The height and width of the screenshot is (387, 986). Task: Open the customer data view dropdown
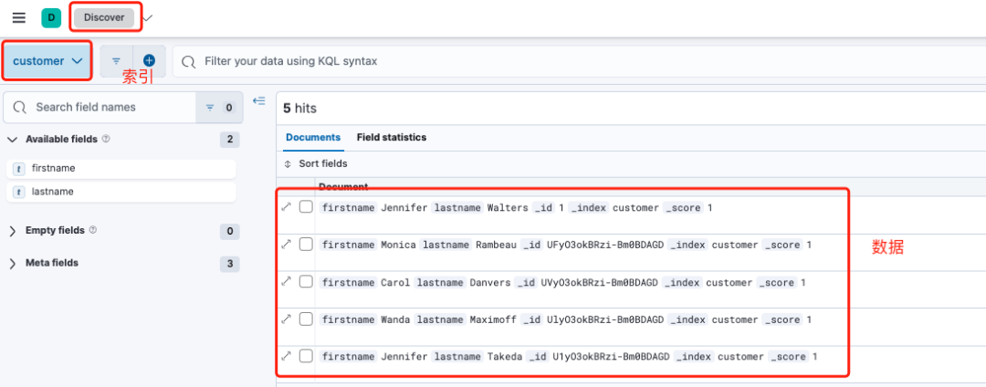(x=47, y=61)
